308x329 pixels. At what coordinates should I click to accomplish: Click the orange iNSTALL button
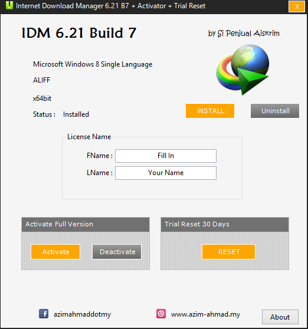[210, 111]
